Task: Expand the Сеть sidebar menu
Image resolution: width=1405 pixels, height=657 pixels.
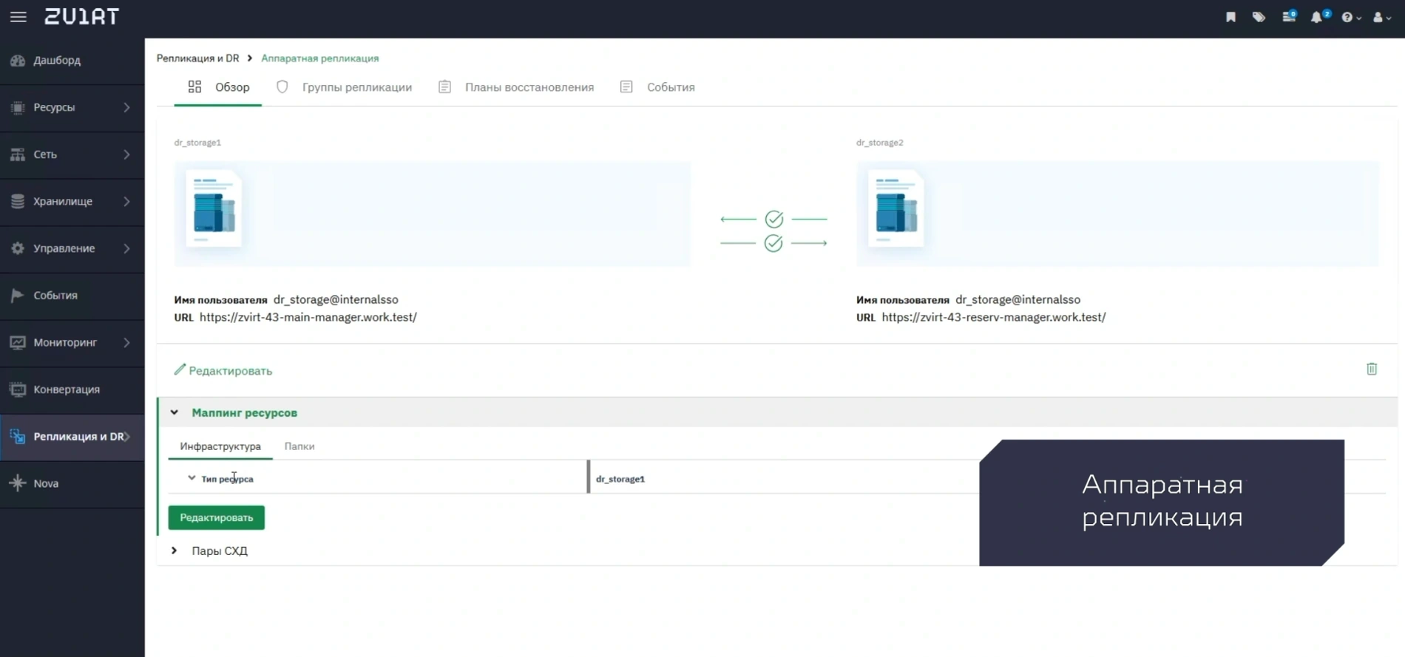Action: (72, 154)
